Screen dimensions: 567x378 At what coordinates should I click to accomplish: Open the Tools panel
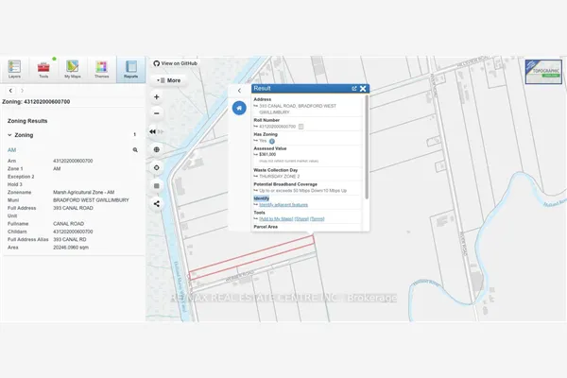[x=43, y=69]
